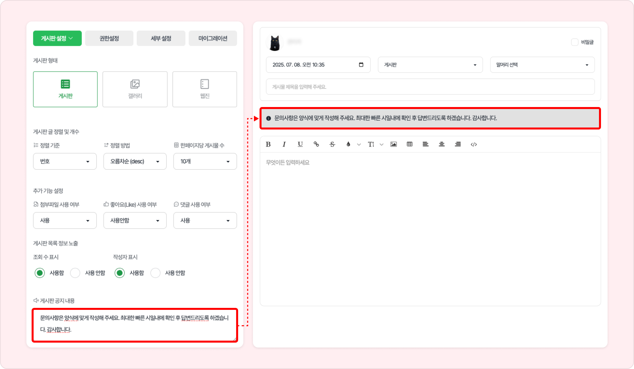Select 사용 안함 for 작성자 표시

[x=155, y=273]
